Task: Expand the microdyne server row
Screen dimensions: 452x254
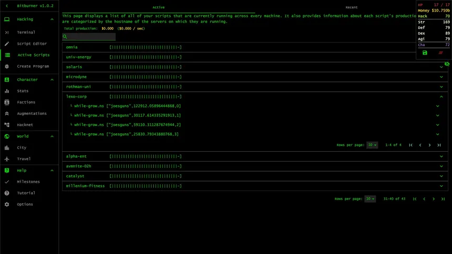Action: [x=441, y=77]
